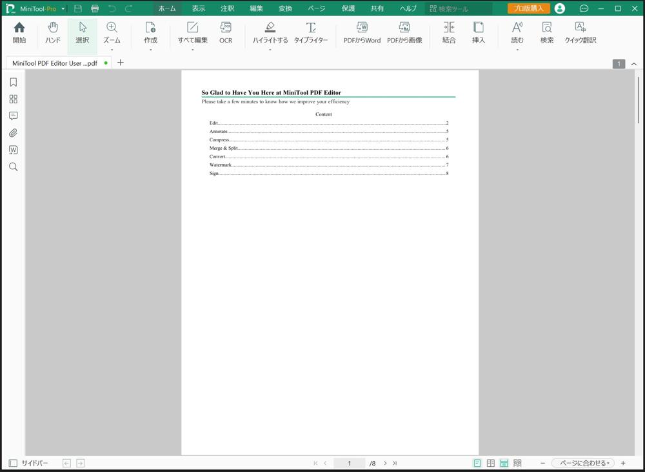
Task: Click the save icon in title bar
Action: 78,8
